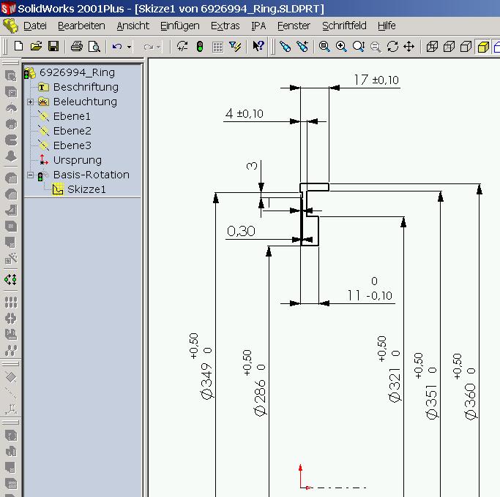
Task: Select 6926994_Ring at the tree root
Action: (77, 72)
